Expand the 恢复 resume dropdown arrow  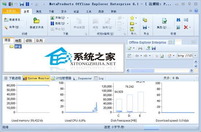pyautogui.click(x=68, y=23)
